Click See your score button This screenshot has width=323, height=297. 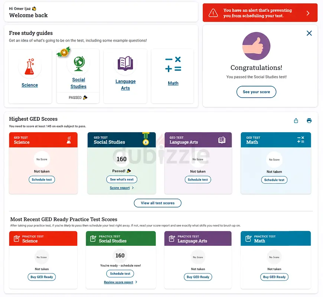pos(256,92)
